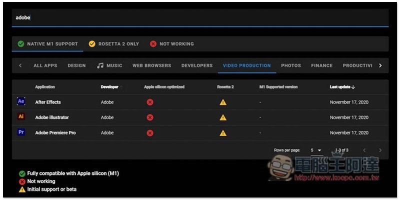Click the red X legend icon
This screenshot has width=400, height=200.
click(22, 181)
